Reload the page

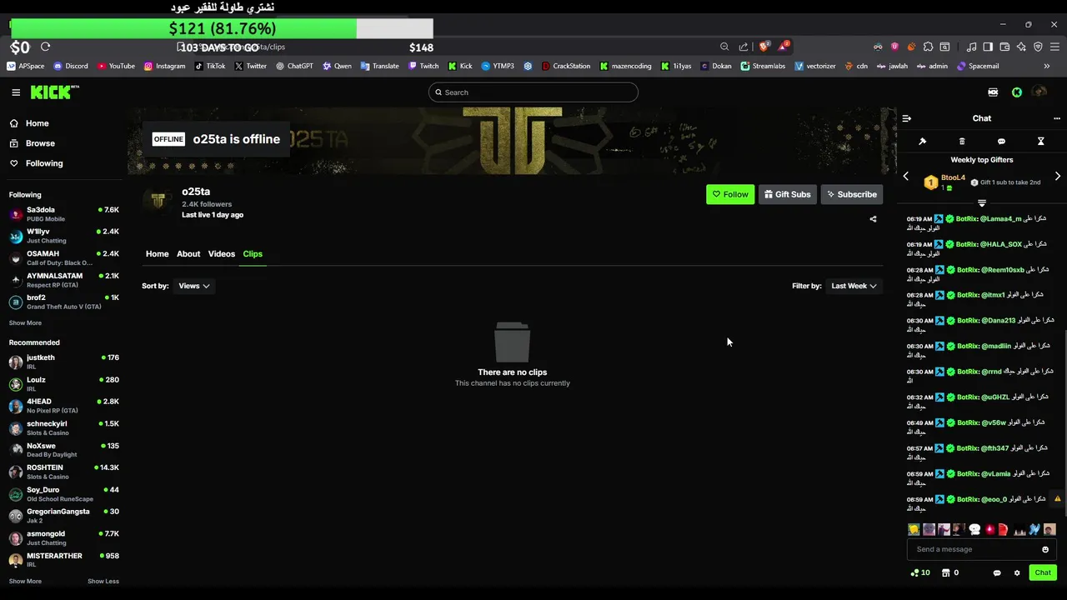[x=45, y=47]
